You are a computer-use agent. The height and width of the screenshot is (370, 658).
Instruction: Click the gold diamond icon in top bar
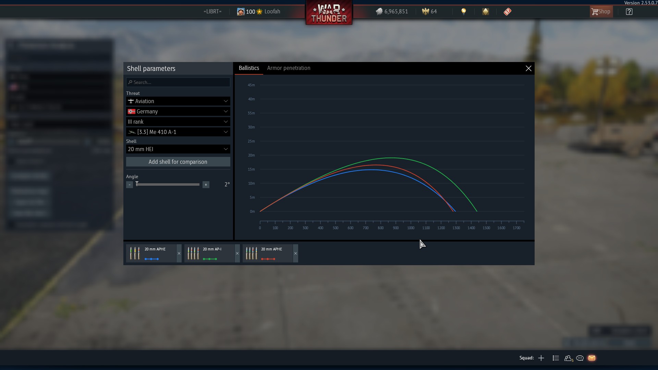tap(485, 12)
